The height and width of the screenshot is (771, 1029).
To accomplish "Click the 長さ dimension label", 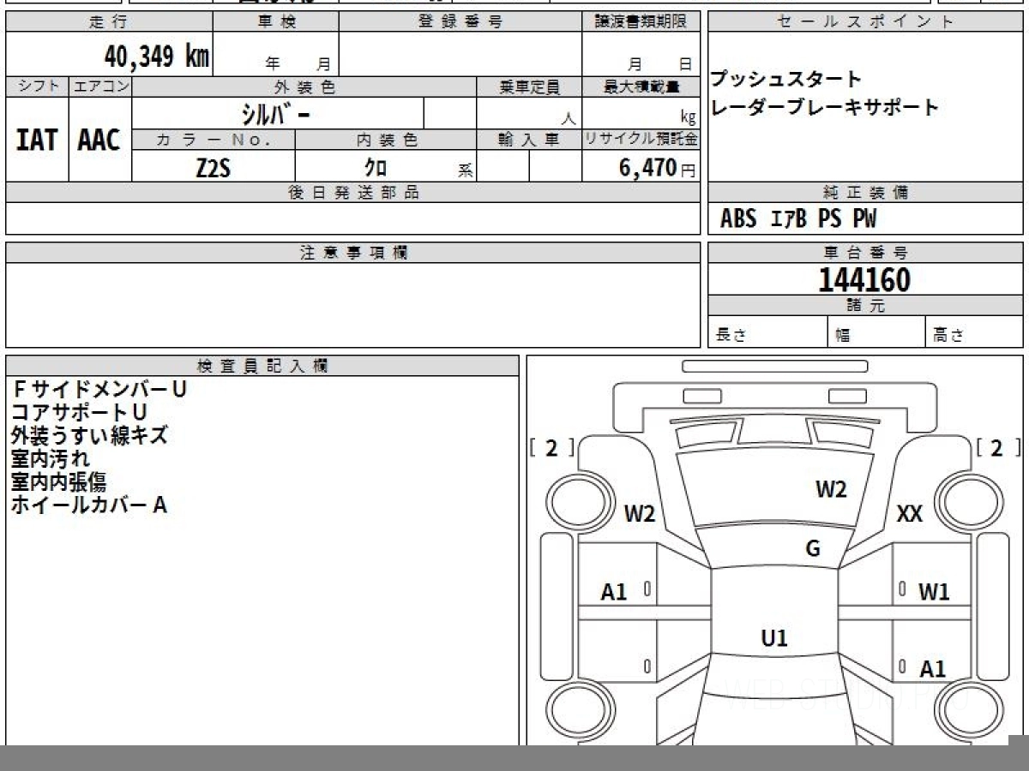I will click(731, 336).
